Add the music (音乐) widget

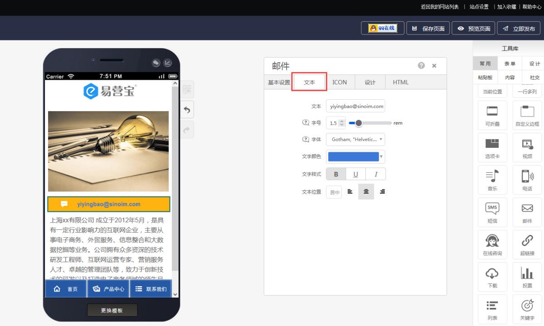click(492, 180)
